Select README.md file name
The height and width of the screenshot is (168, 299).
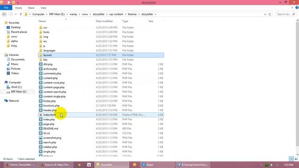click(50, 129)
